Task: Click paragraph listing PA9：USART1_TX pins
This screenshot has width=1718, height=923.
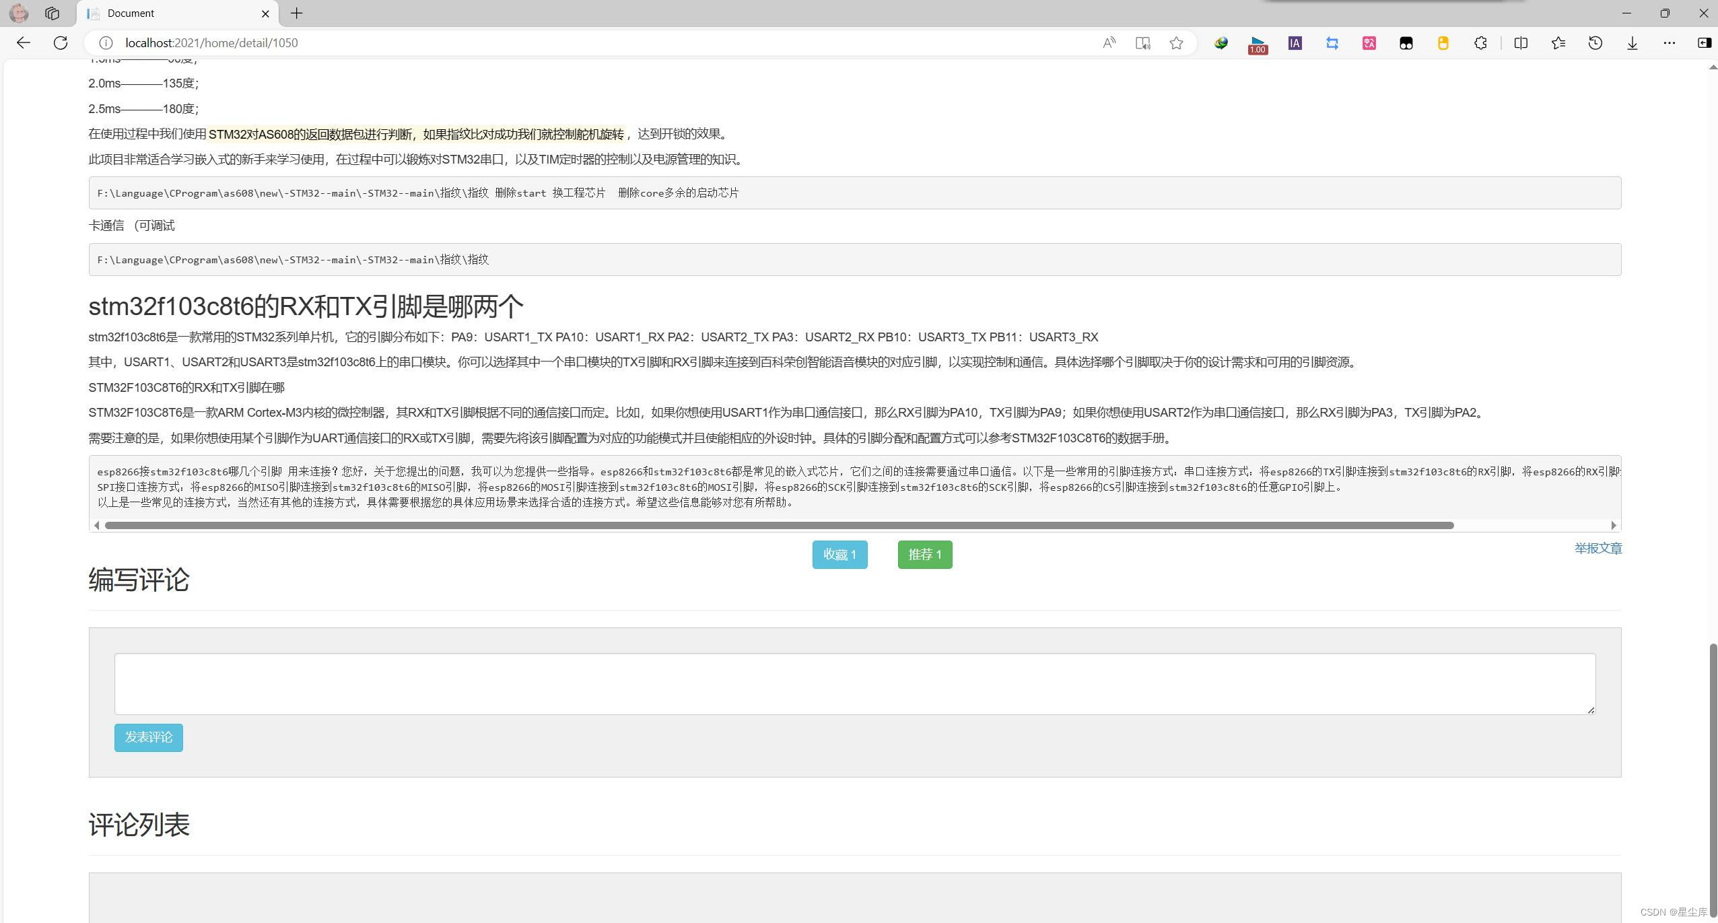Action: [x=593, y=337]
